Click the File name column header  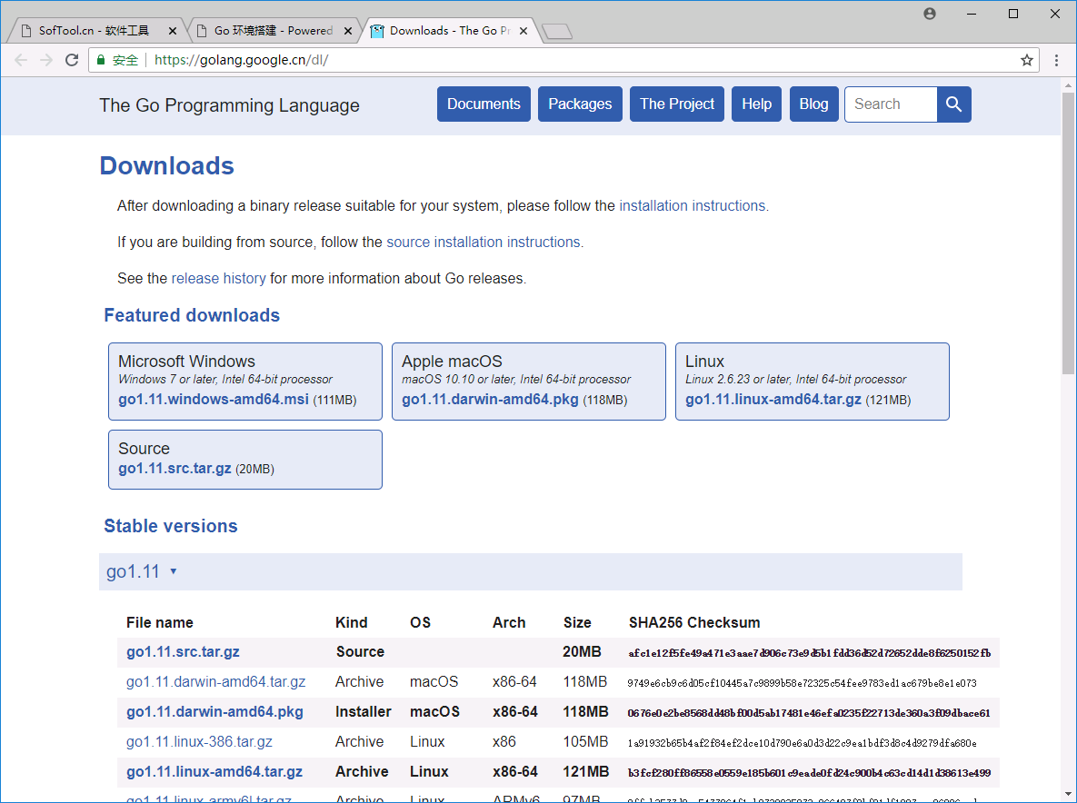click(x=159, y=622)
